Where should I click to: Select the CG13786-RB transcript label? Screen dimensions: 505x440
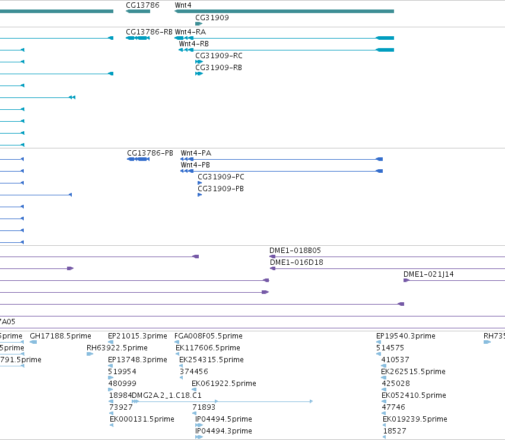tap(149, 32)
